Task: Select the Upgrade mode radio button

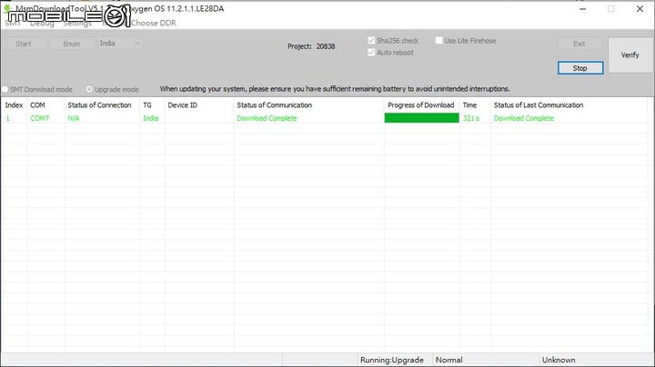Action: [x=89, y=89]
